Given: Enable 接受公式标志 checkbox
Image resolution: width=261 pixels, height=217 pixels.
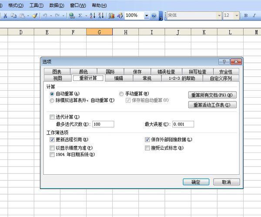Looking at the screenshot, I should coord(147,148).
